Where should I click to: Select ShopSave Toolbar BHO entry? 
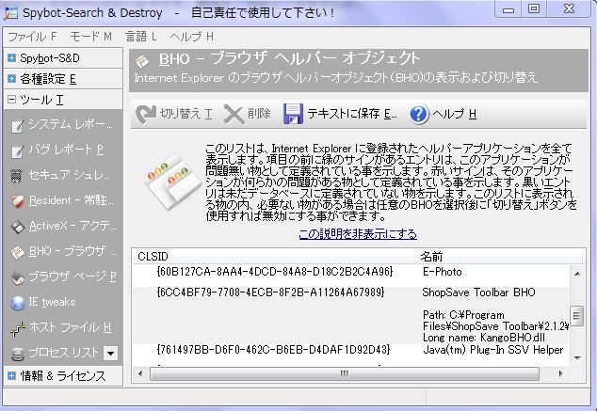478,292
